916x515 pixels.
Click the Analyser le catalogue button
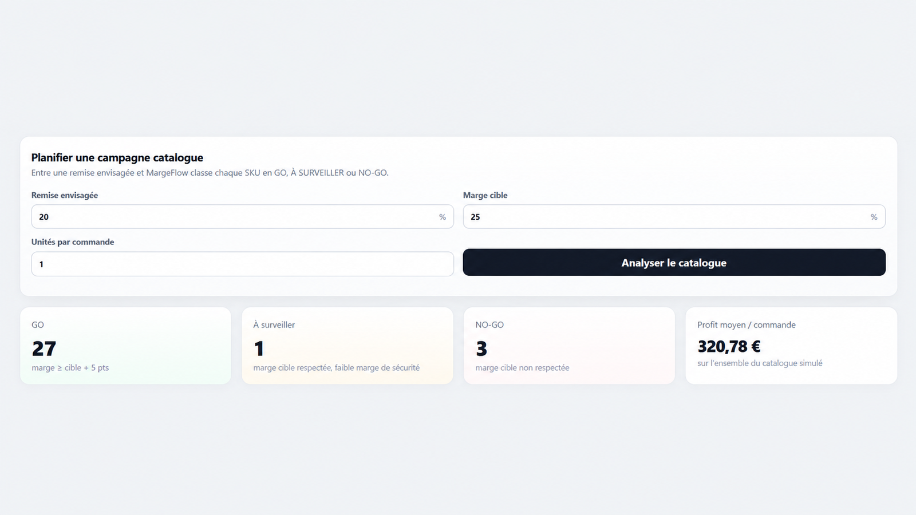[x=674, y=263]
